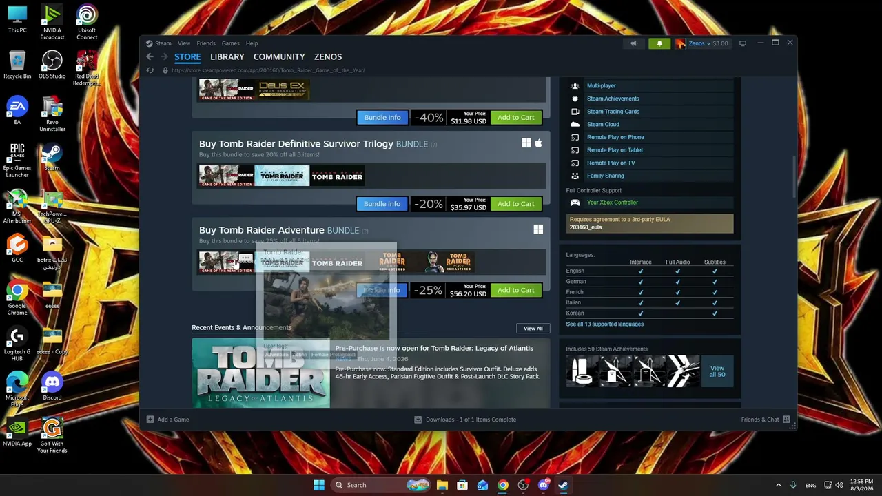The height and width of the screenshot is (496, 882).
Task: View All recent events and announcements
Action: 533,329
